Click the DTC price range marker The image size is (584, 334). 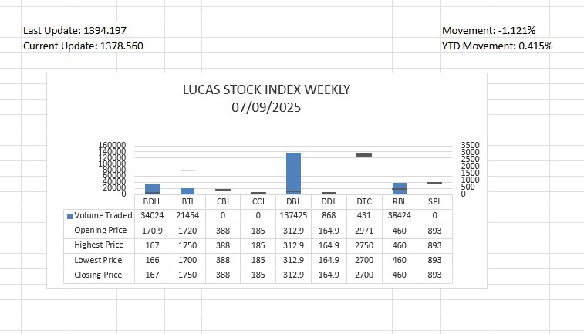point(364,155)
